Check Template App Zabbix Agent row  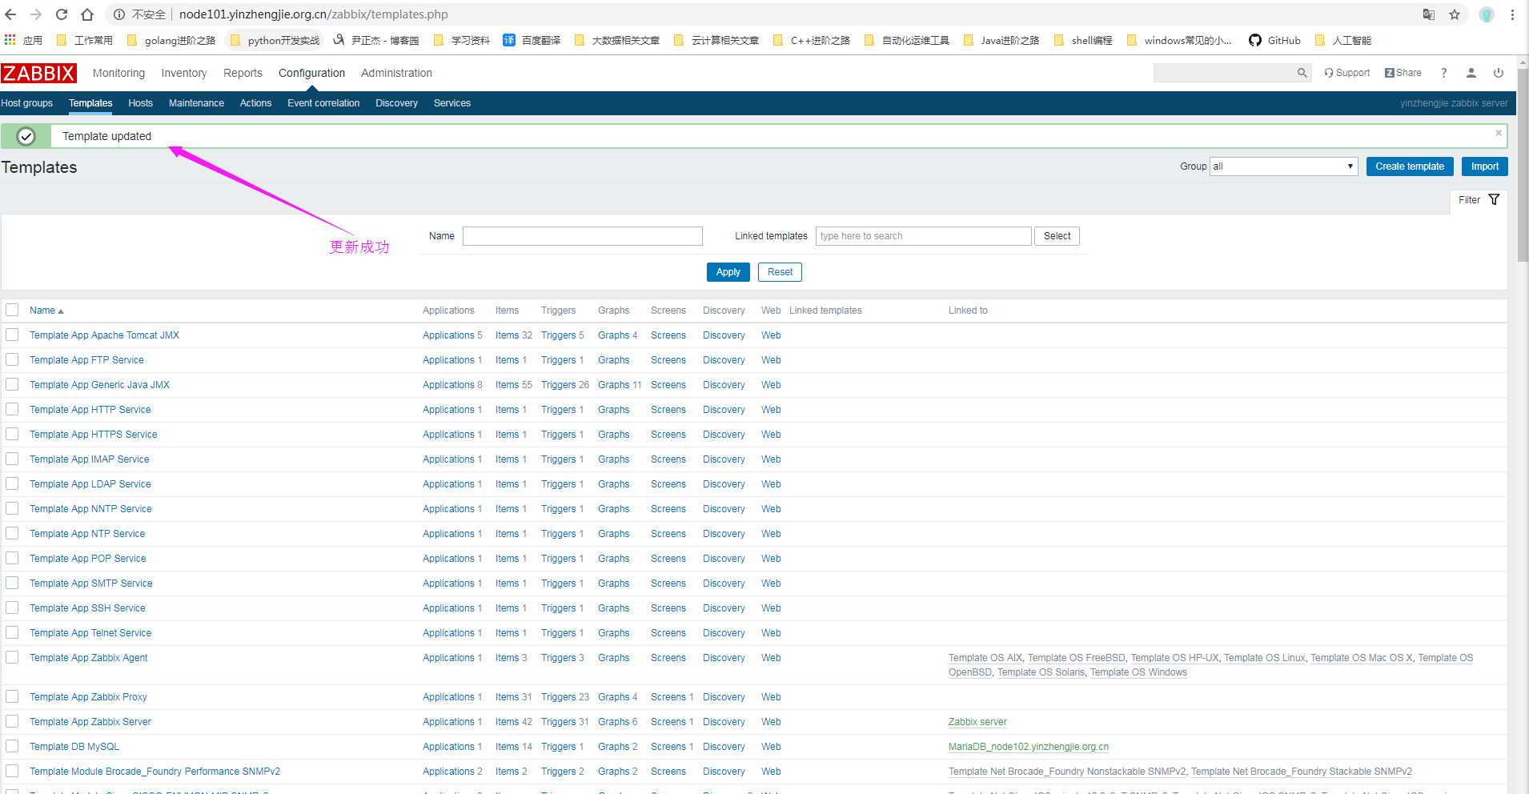pyautogui.click(x=12, y=657)
